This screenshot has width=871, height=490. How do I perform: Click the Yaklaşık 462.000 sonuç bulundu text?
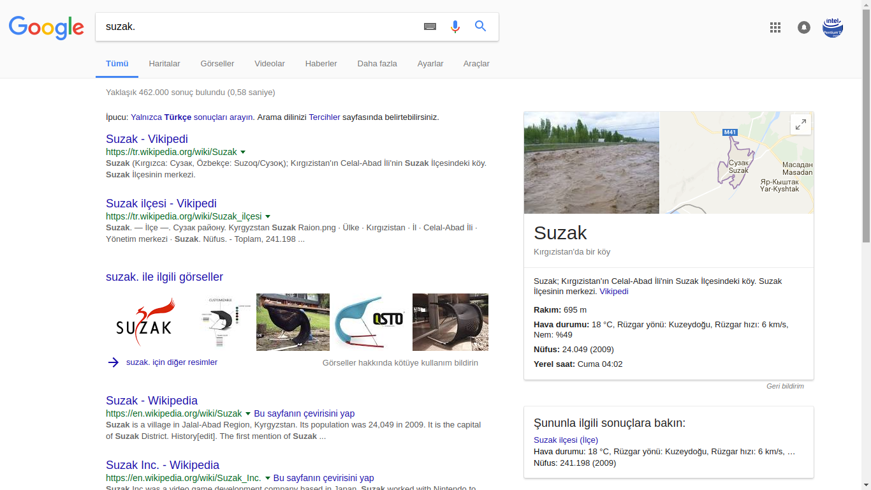point(191,93)
